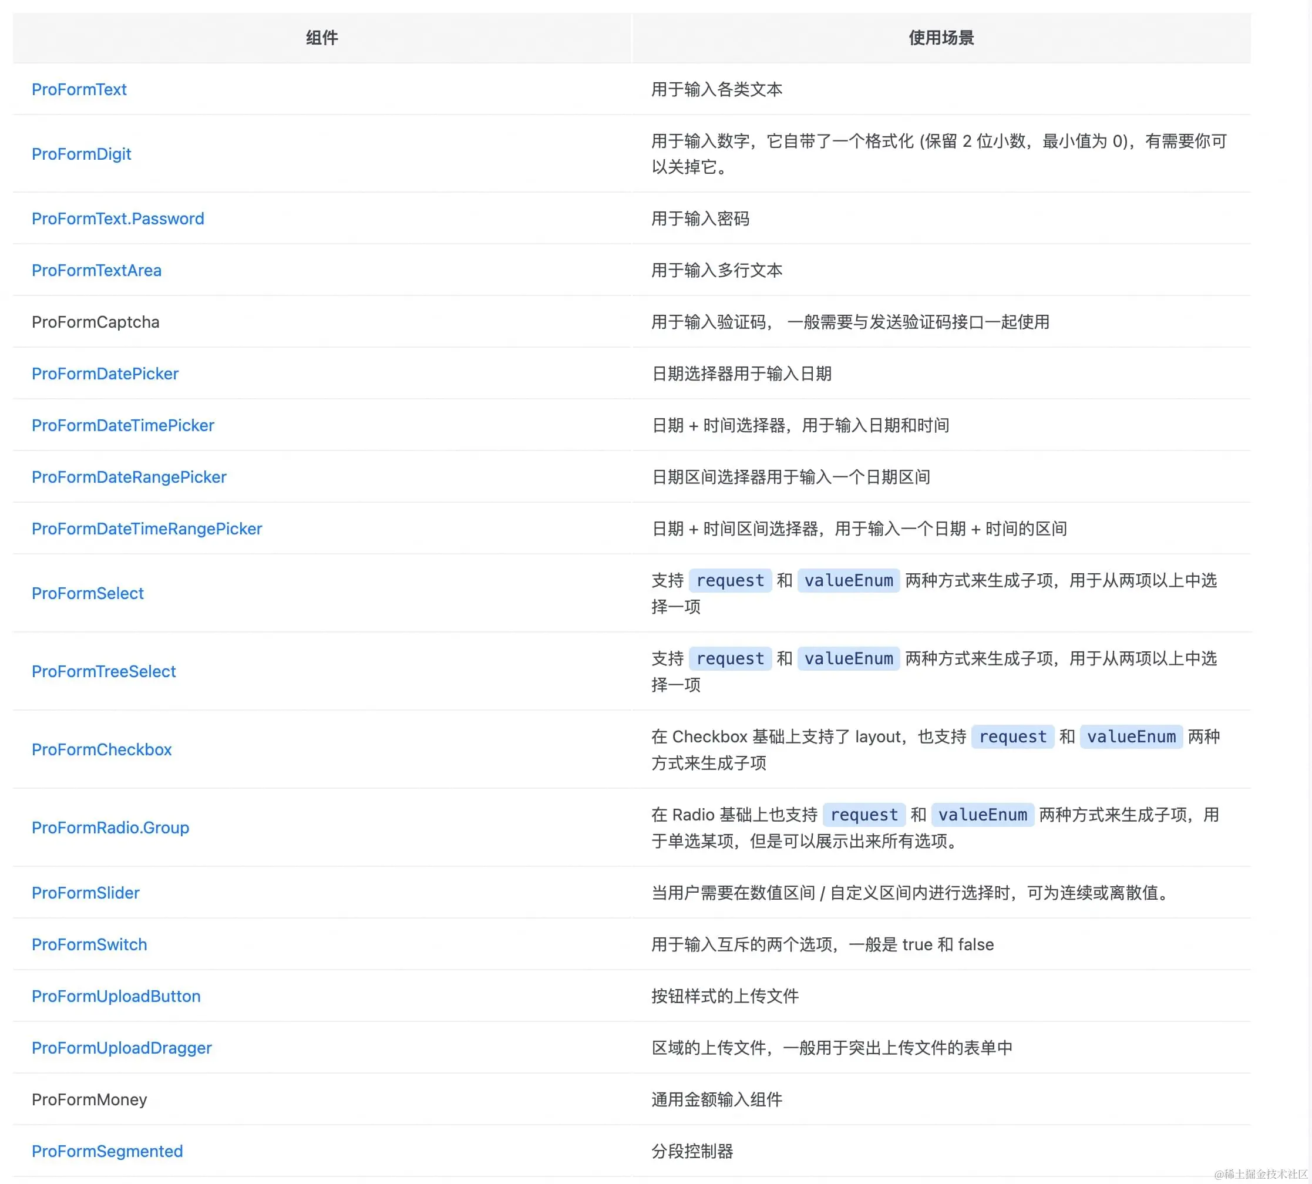Image resolution: width=1312 pixels, height=1184 pixels.
Task: Select the valueEnum code tag beside ProFormCheckbox
Action: [x=1132, y=736]
